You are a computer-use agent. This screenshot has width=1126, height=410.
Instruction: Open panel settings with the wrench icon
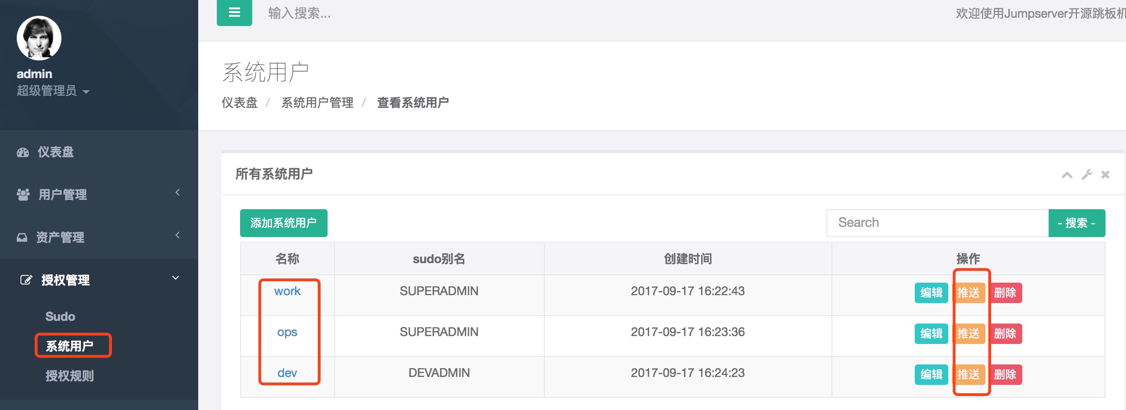(x=1087, y=175)
